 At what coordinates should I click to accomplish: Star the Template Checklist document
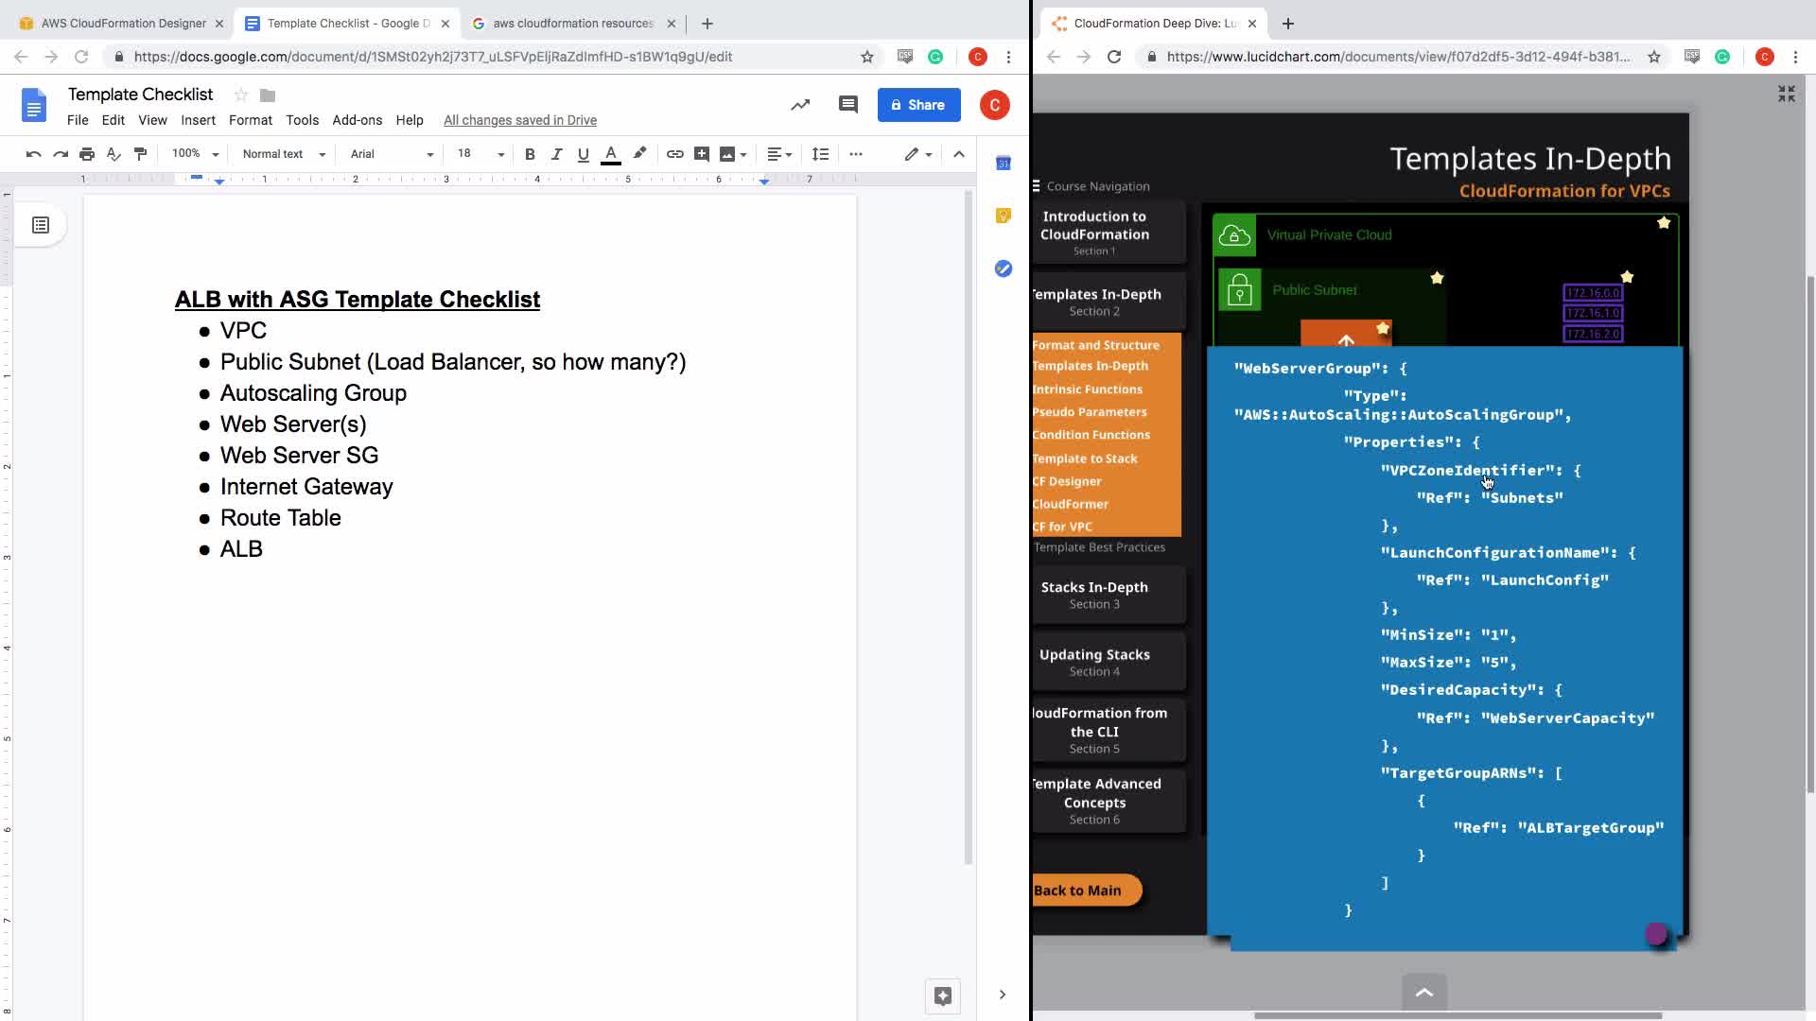[x=241, y=95]
